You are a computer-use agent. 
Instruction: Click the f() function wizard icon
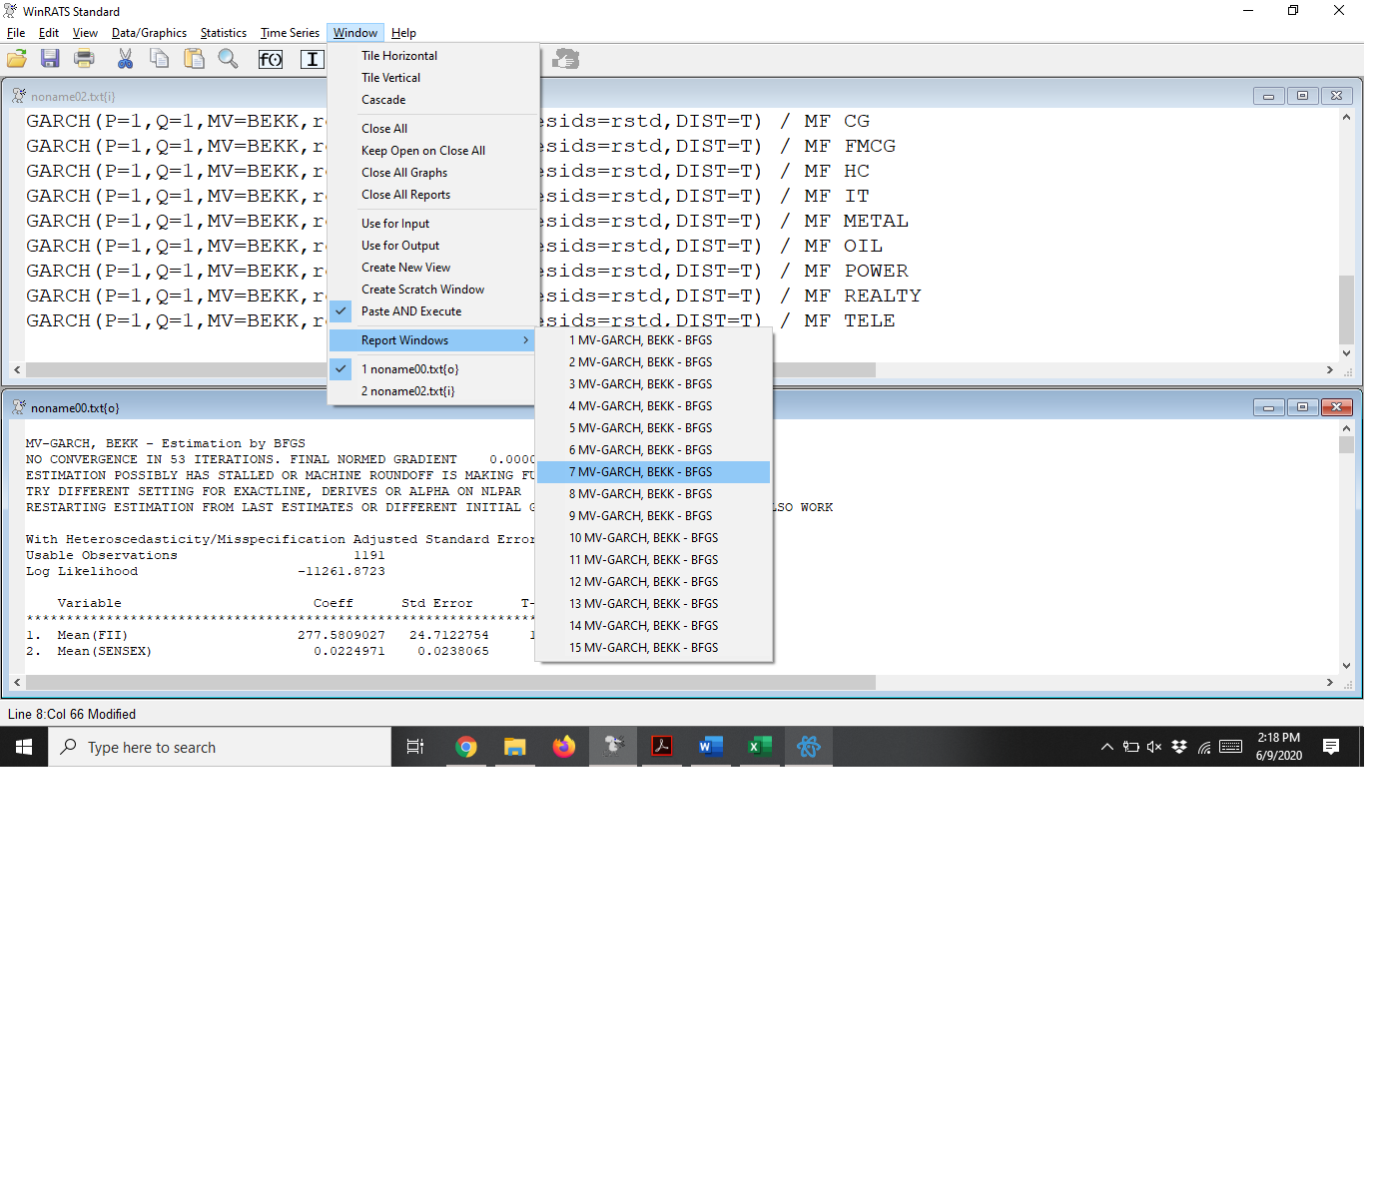coord(271,60)
